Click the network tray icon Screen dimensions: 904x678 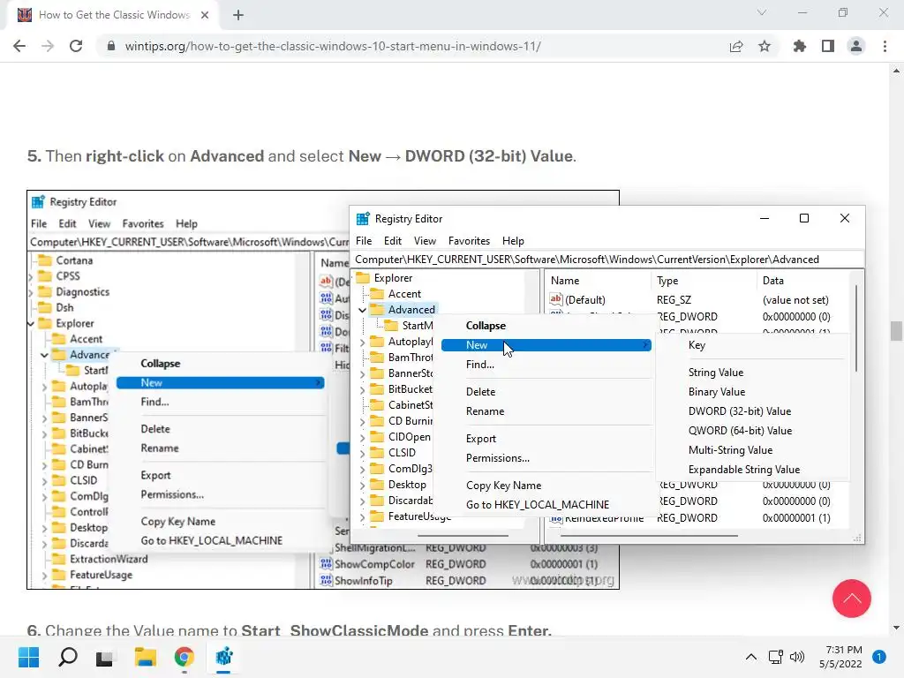point(775,657)
